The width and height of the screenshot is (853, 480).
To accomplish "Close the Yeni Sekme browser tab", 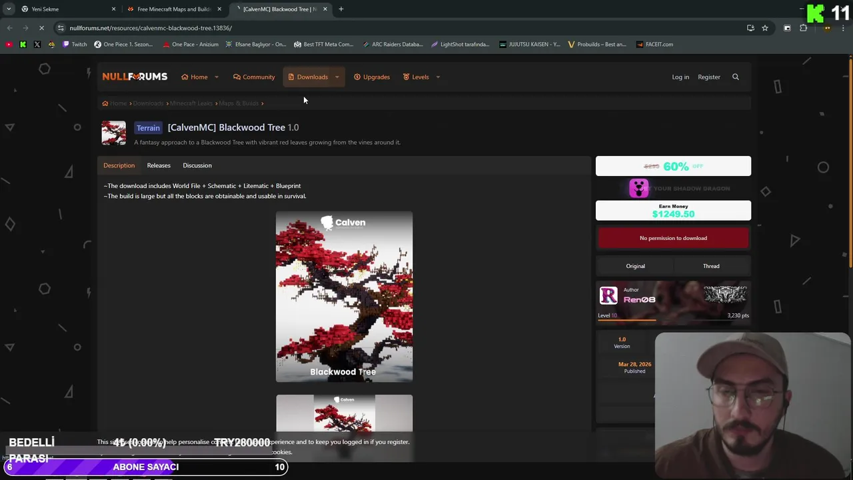I will pos(113,9).
